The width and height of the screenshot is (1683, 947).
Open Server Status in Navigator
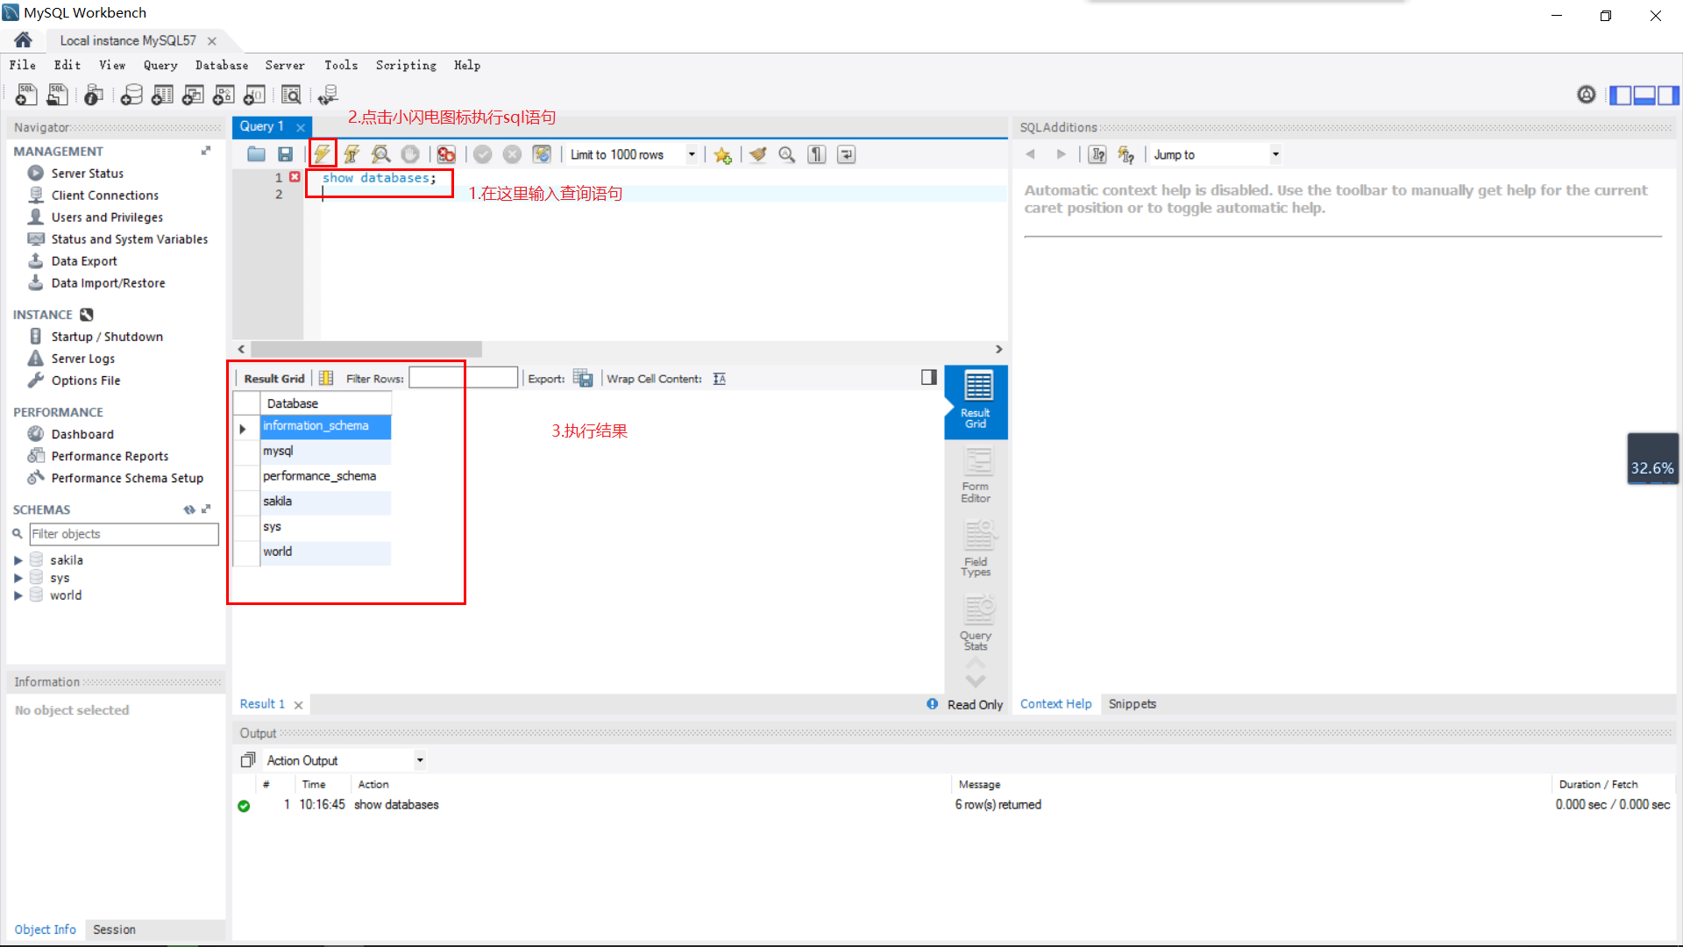pos(87,174)
